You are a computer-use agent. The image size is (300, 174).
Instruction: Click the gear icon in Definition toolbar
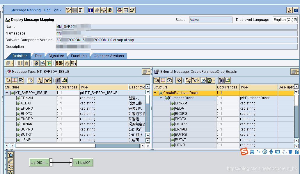tap(36, 63)
